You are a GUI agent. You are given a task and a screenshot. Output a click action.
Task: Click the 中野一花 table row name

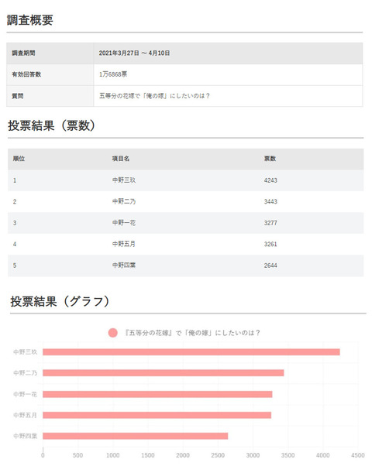click(124, 223)
